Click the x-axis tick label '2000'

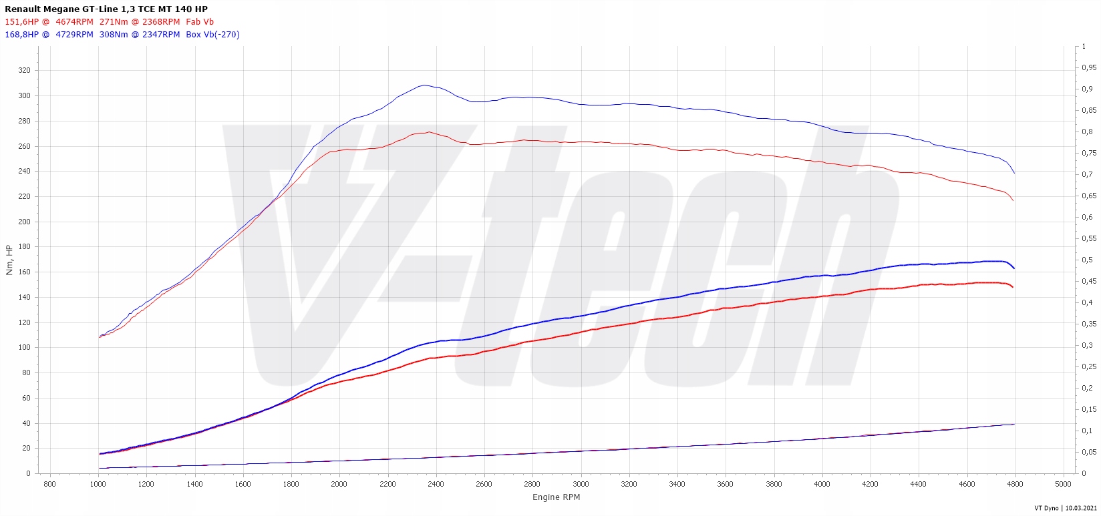tap(339, 485)
